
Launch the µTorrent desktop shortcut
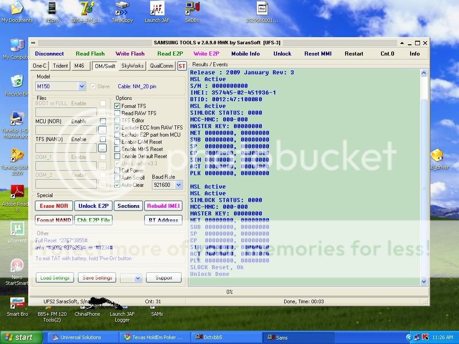(17, 232)
